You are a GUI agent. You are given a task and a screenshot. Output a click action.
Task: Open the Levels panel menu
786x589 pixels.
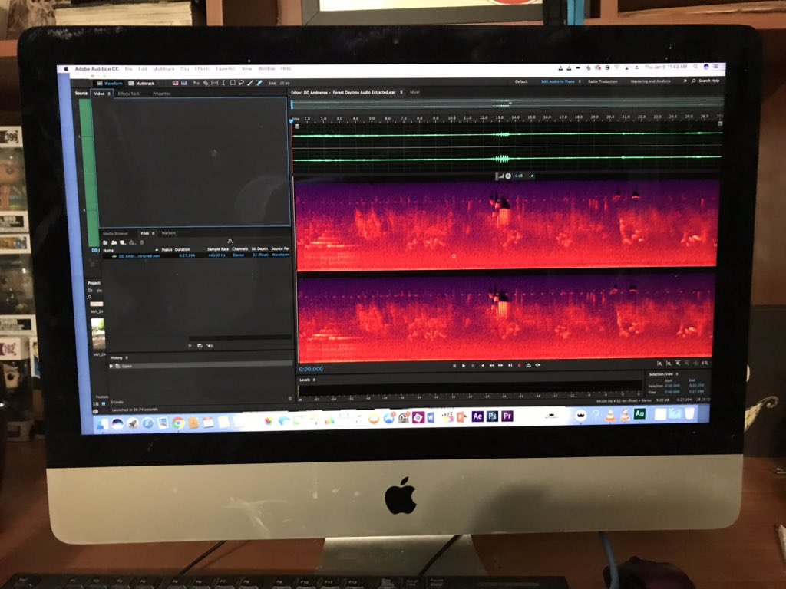click(314, 380)
